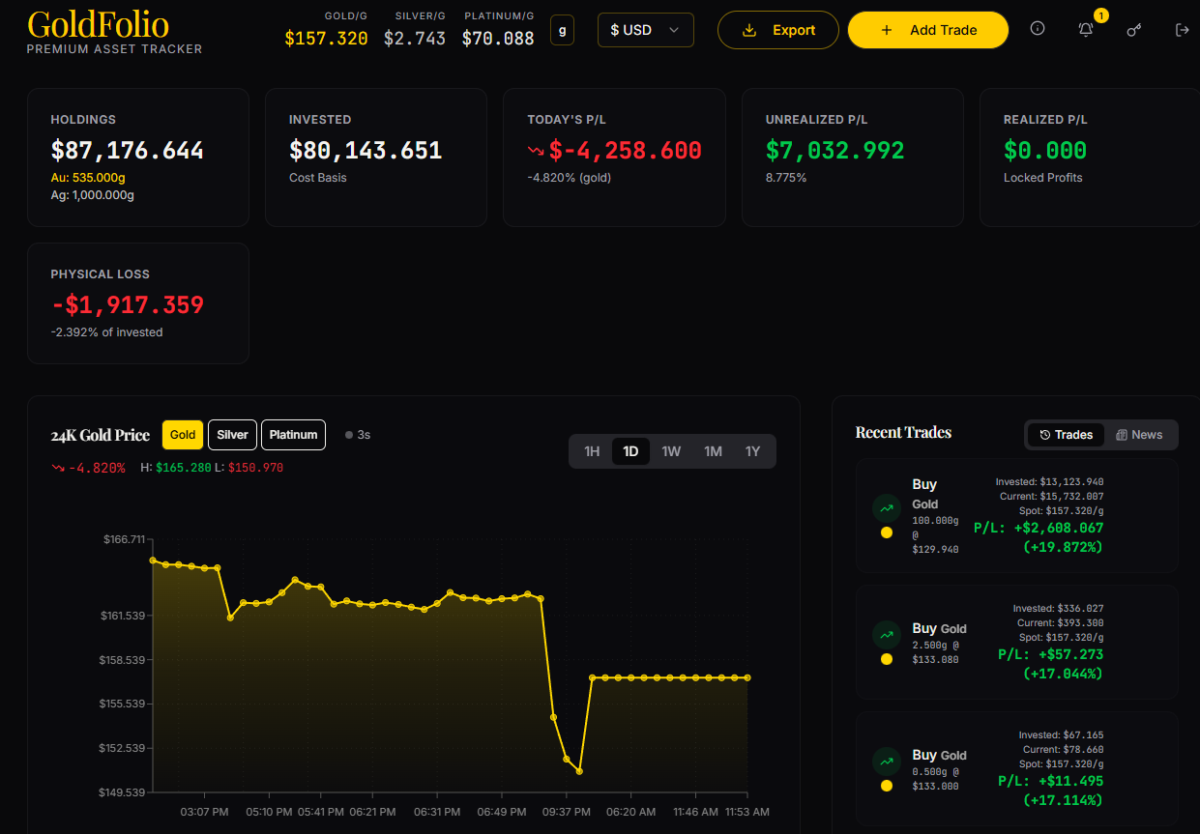The height and width of the screenshot is (834, 1200).
Task: Click the green trend icon on 2.500g trade
Action: [x=887, y=635]
